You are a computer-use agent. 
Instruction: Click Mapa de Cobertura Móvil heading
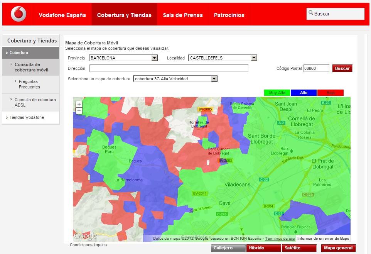[91, 43]
